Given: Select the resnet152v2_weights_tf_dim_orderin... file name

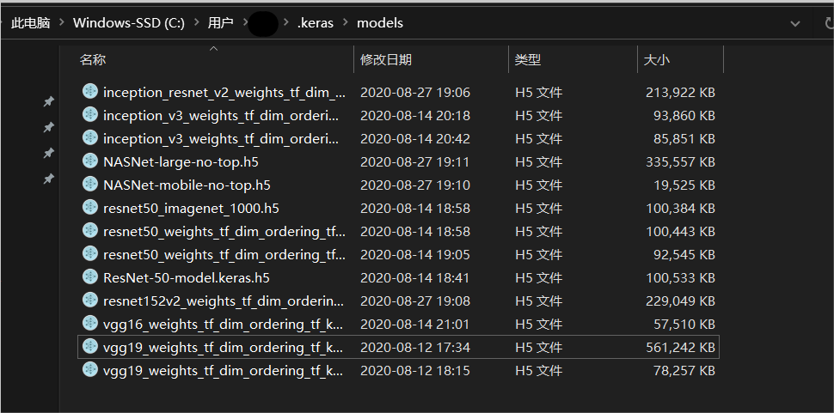Looking at the screenshot, I should click(x=224, y=301).
